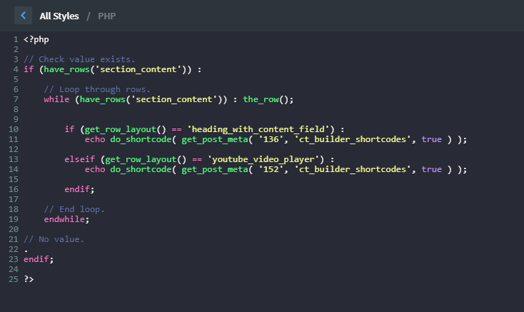This screenshot has height=312, width=524.
Task: Click 'the_row' function call on line 7
Action: [x=261, y=99]
